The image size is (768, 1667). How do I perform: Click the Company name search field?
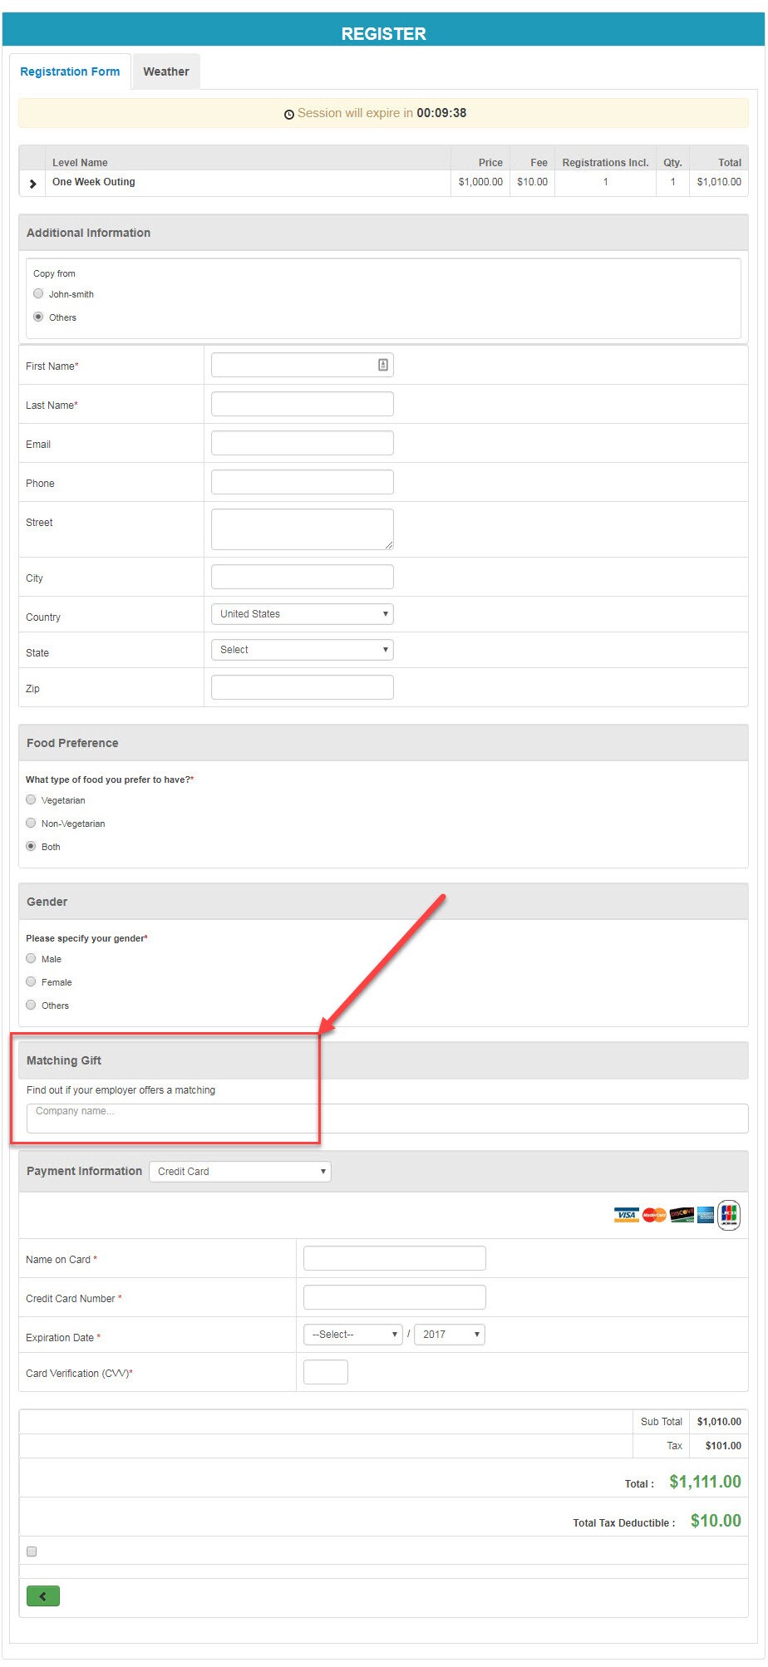pyautogui.click(x=387, y=1119)
